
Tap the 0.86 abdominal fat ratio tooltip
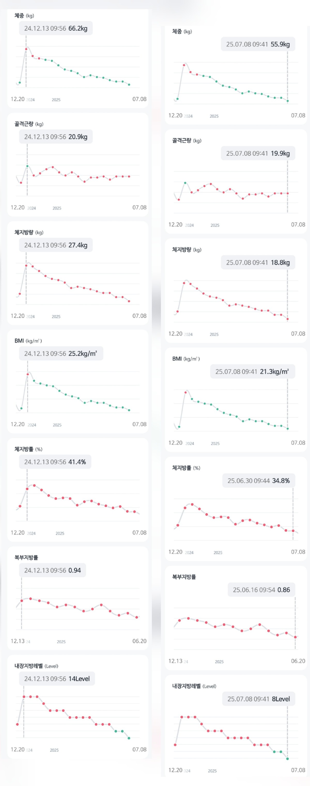click(x=261, y=589)
